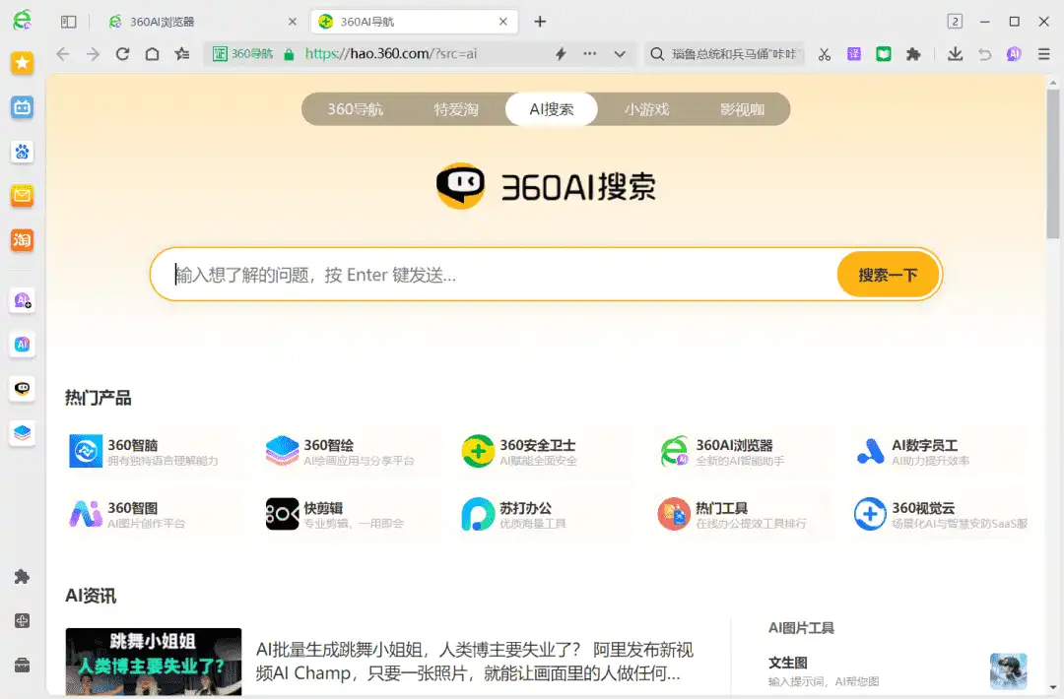This screenshot has width=1064, height=699.
Task: Click the undo closed tab icon
Action: point(984,54)
